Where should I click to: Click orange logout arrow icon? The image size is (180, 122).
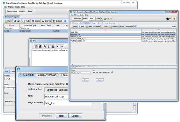[174, 19]
